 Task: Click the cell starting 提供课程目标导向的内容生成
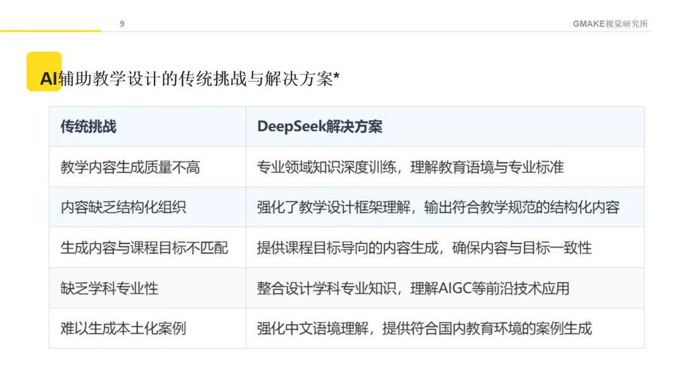tap(445, 247)
